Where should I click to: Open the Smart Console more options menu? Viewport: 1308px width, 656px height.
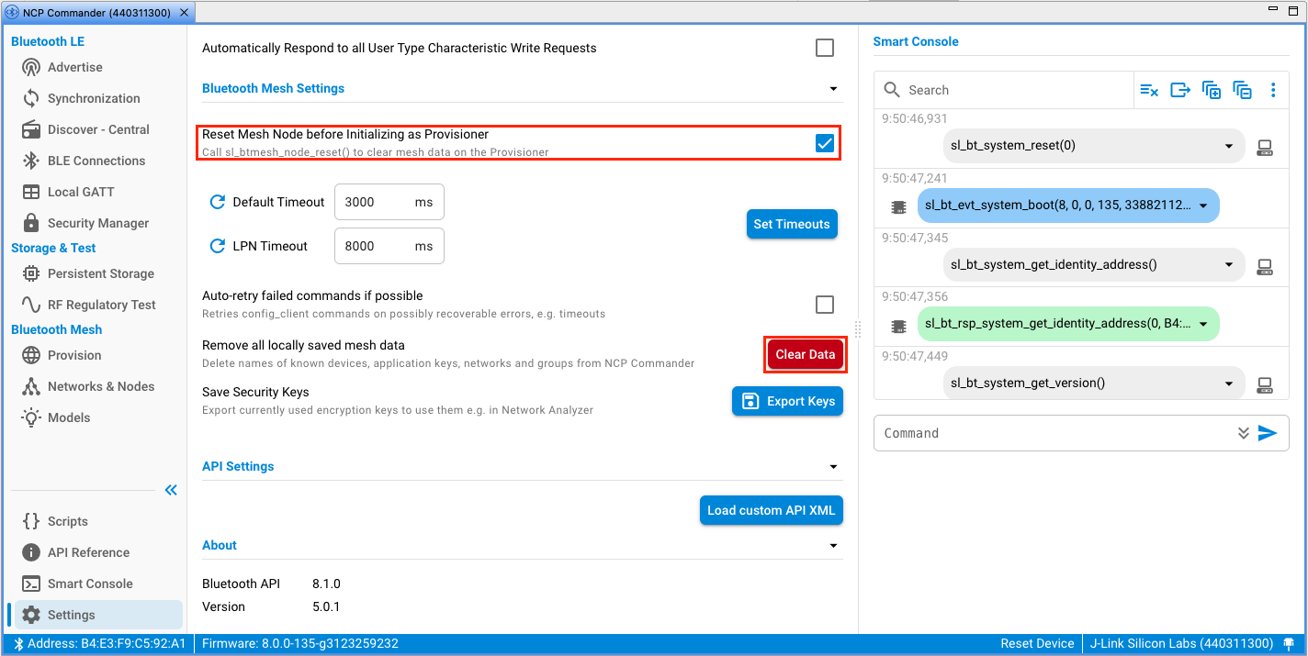coord(1273,90)
